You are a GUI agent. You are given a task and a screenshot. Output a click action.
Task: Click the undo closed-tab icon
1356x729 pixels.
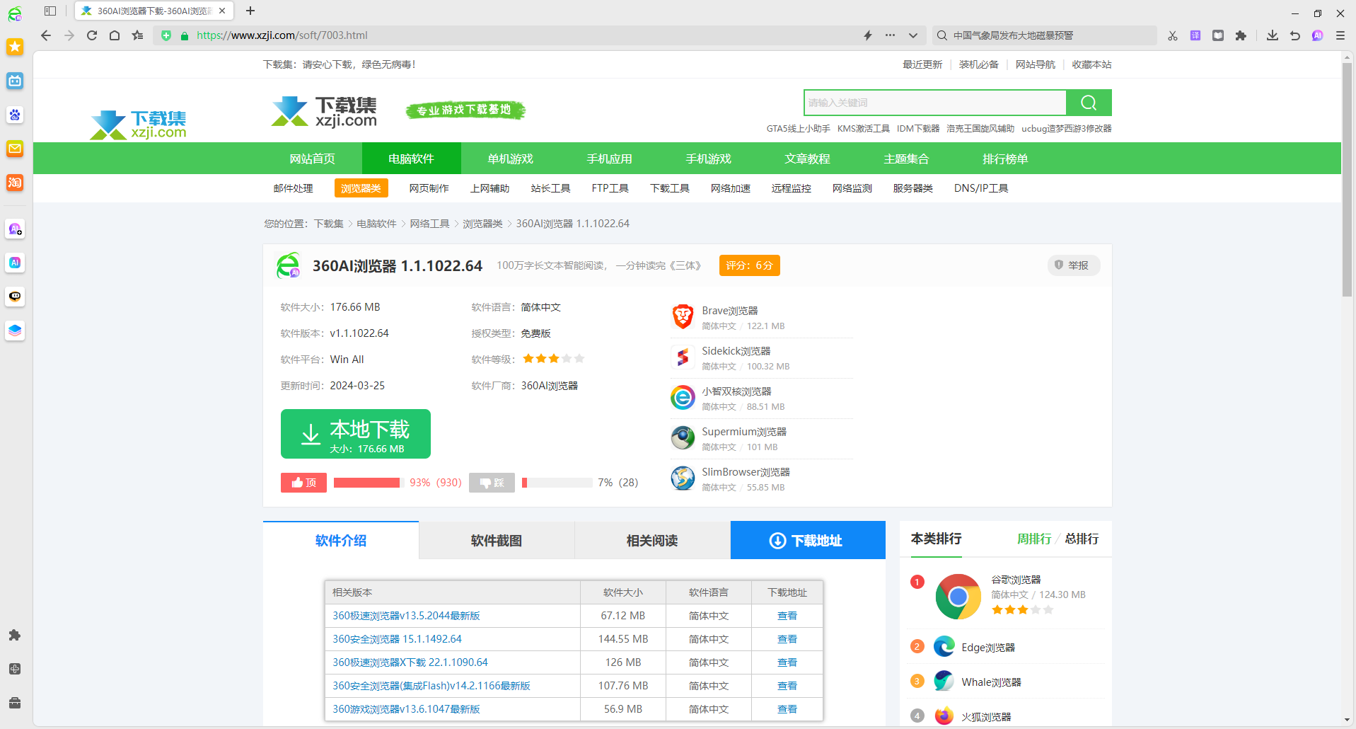click(1295, 35)
